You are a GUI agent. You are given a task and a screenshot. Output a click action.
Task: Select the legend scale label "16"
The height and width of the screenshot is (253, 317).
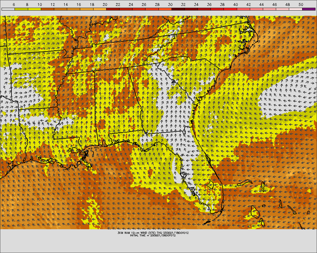[x=79, y=4]
